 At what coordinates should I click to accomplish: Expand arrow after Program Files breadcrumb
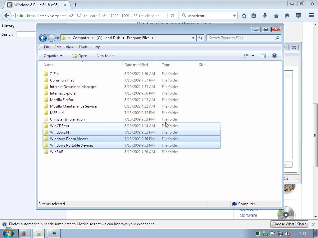coord(153,38)
